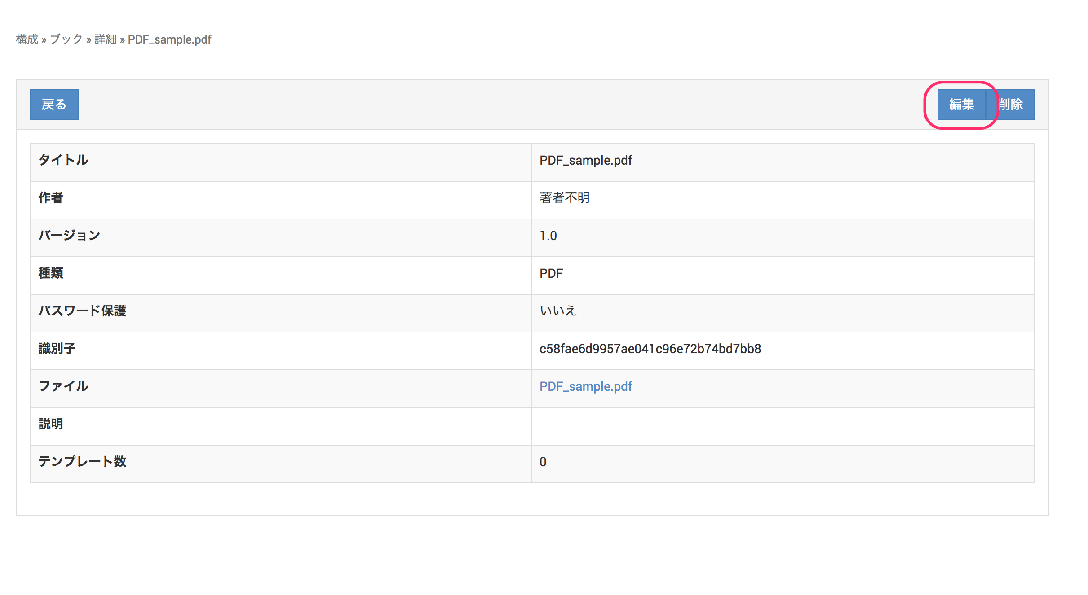1088x595 pixels.
Task: Go to 構成 breadcrumb link
Action: pos(27,39)
